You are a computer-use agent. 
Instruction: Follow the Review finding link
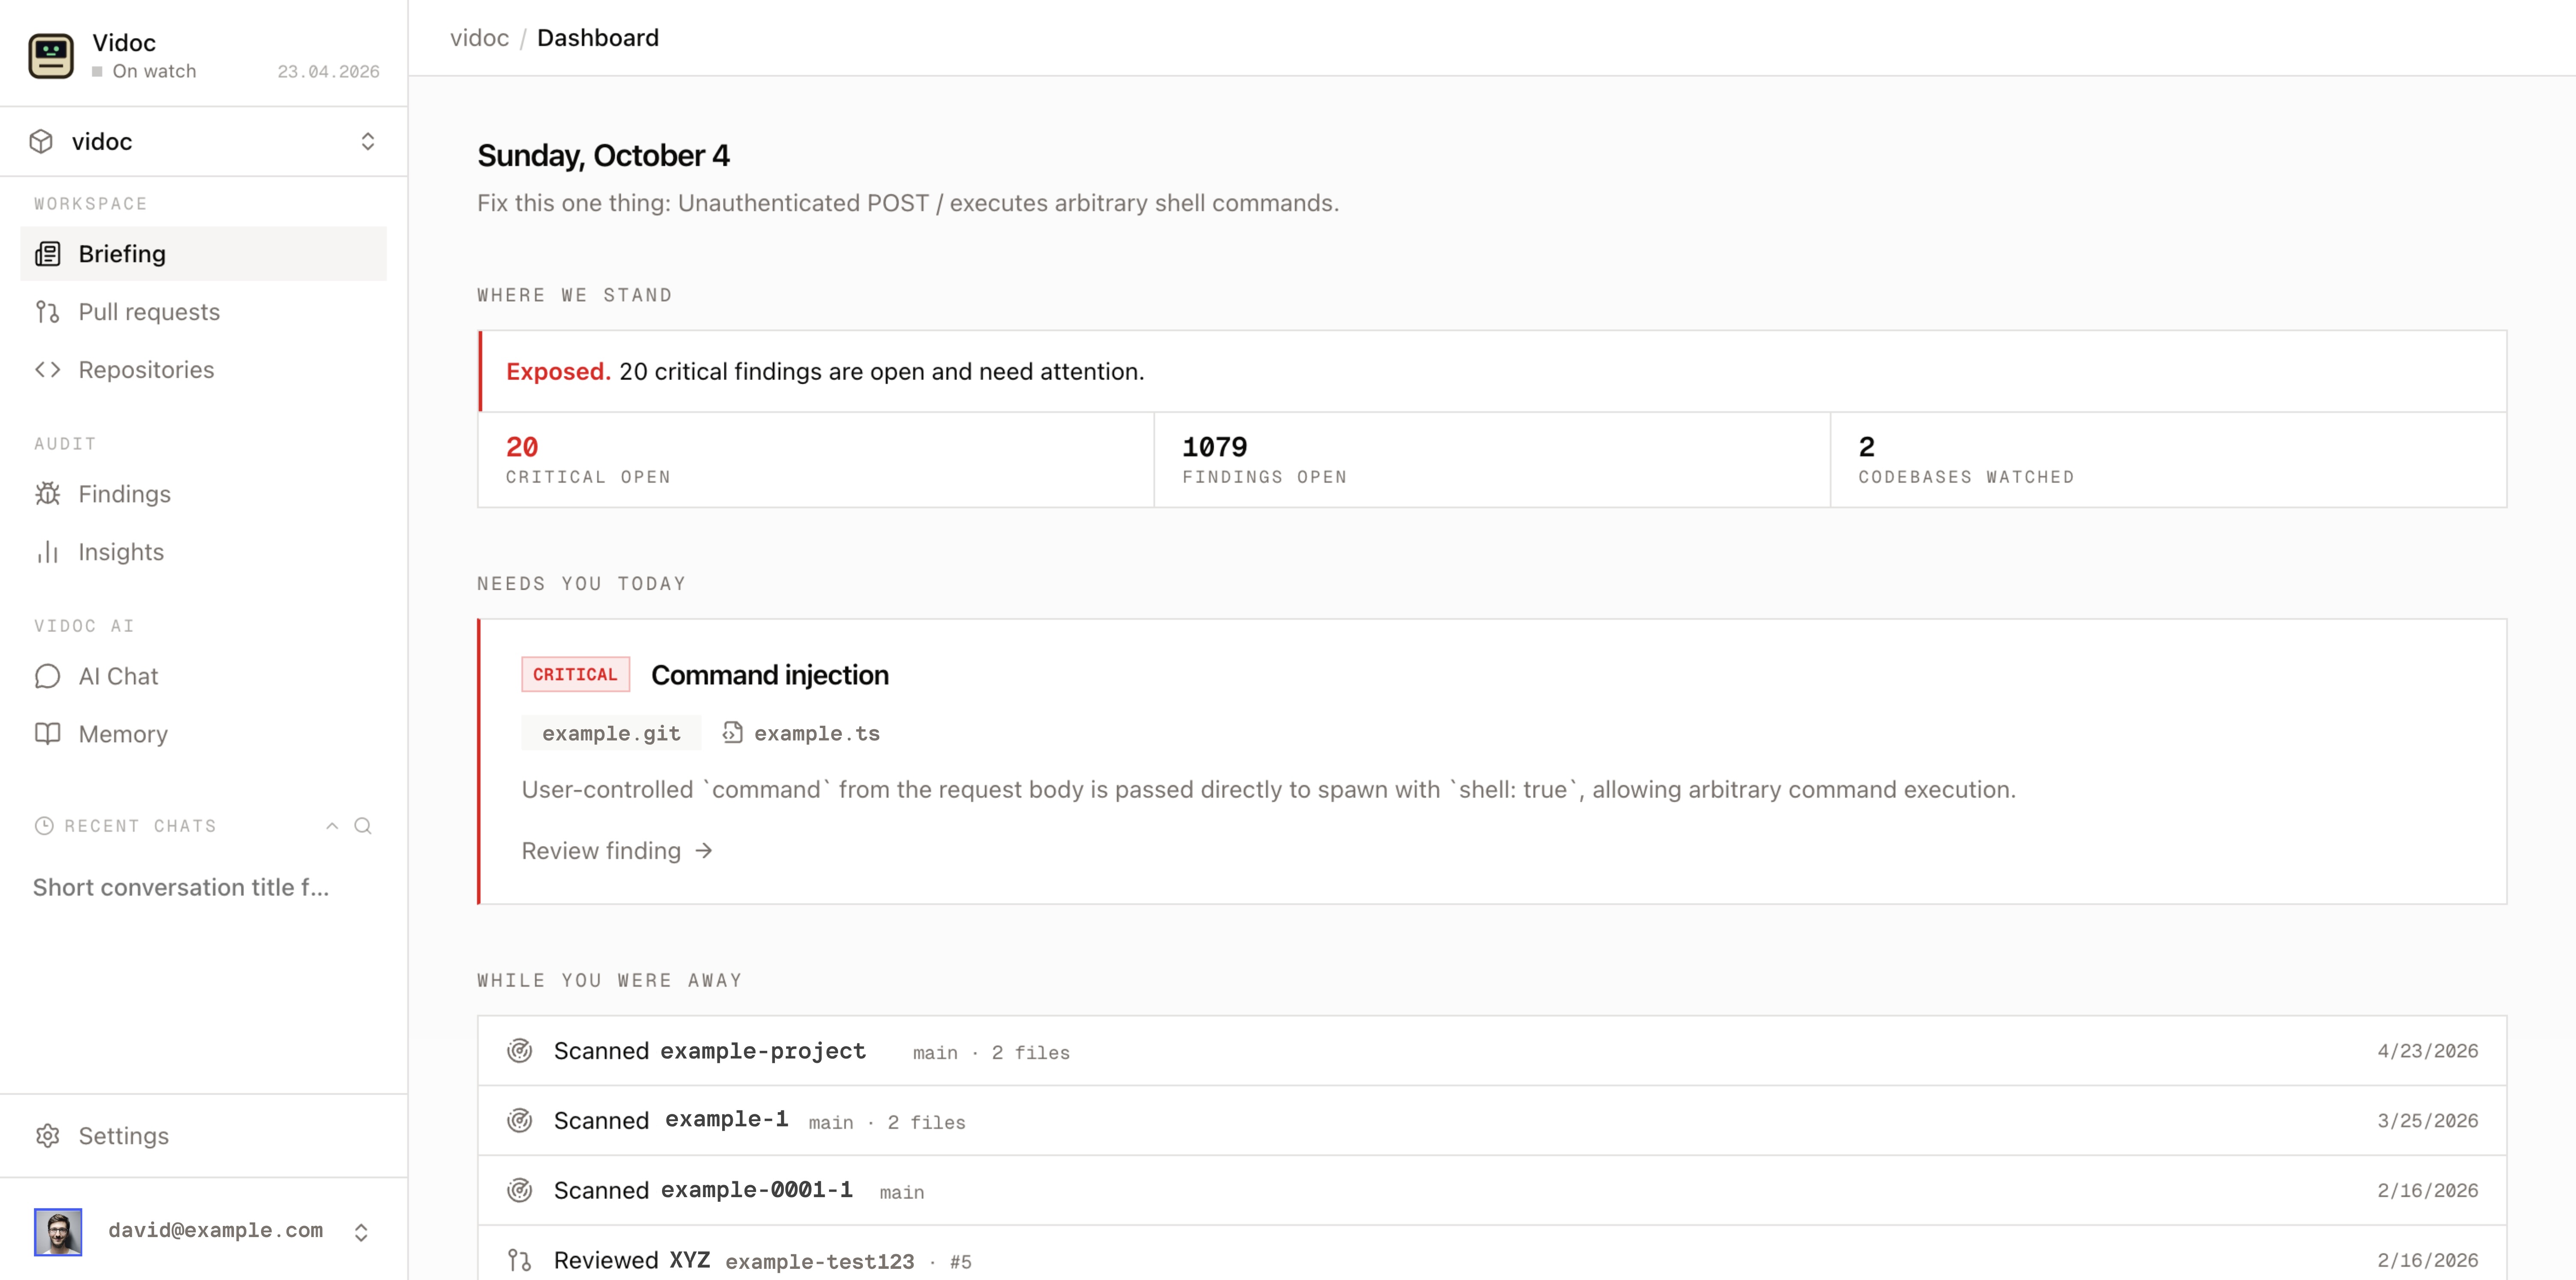tap(617, 851)
